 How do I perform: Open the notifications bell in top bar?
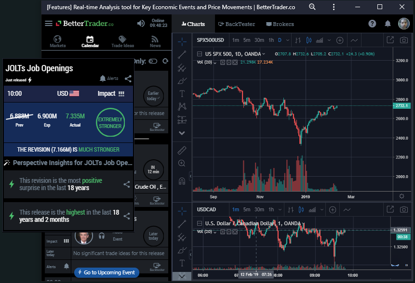(x=388, y=24)
